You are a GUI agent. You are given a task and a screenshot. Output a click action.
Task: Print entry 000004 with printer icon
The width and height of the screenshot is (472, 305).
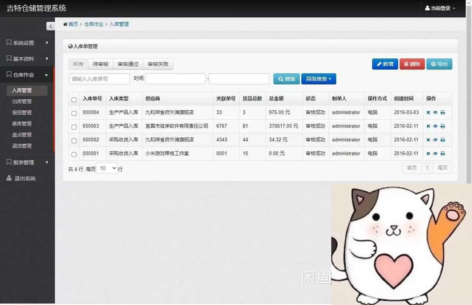[x=442, y=113]
